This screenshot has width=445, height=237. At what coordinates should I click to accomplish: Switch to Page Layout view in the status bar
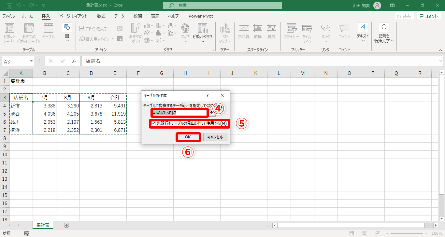(x=365, y=233)
